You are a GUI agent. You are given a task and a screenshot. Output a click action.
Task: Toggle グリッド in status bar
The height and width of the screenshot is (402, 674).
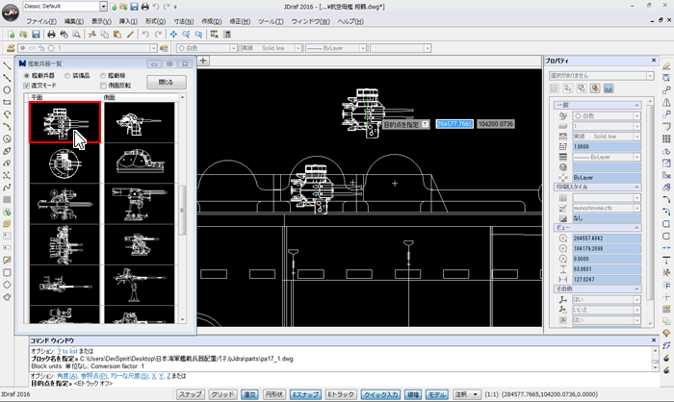222,394
